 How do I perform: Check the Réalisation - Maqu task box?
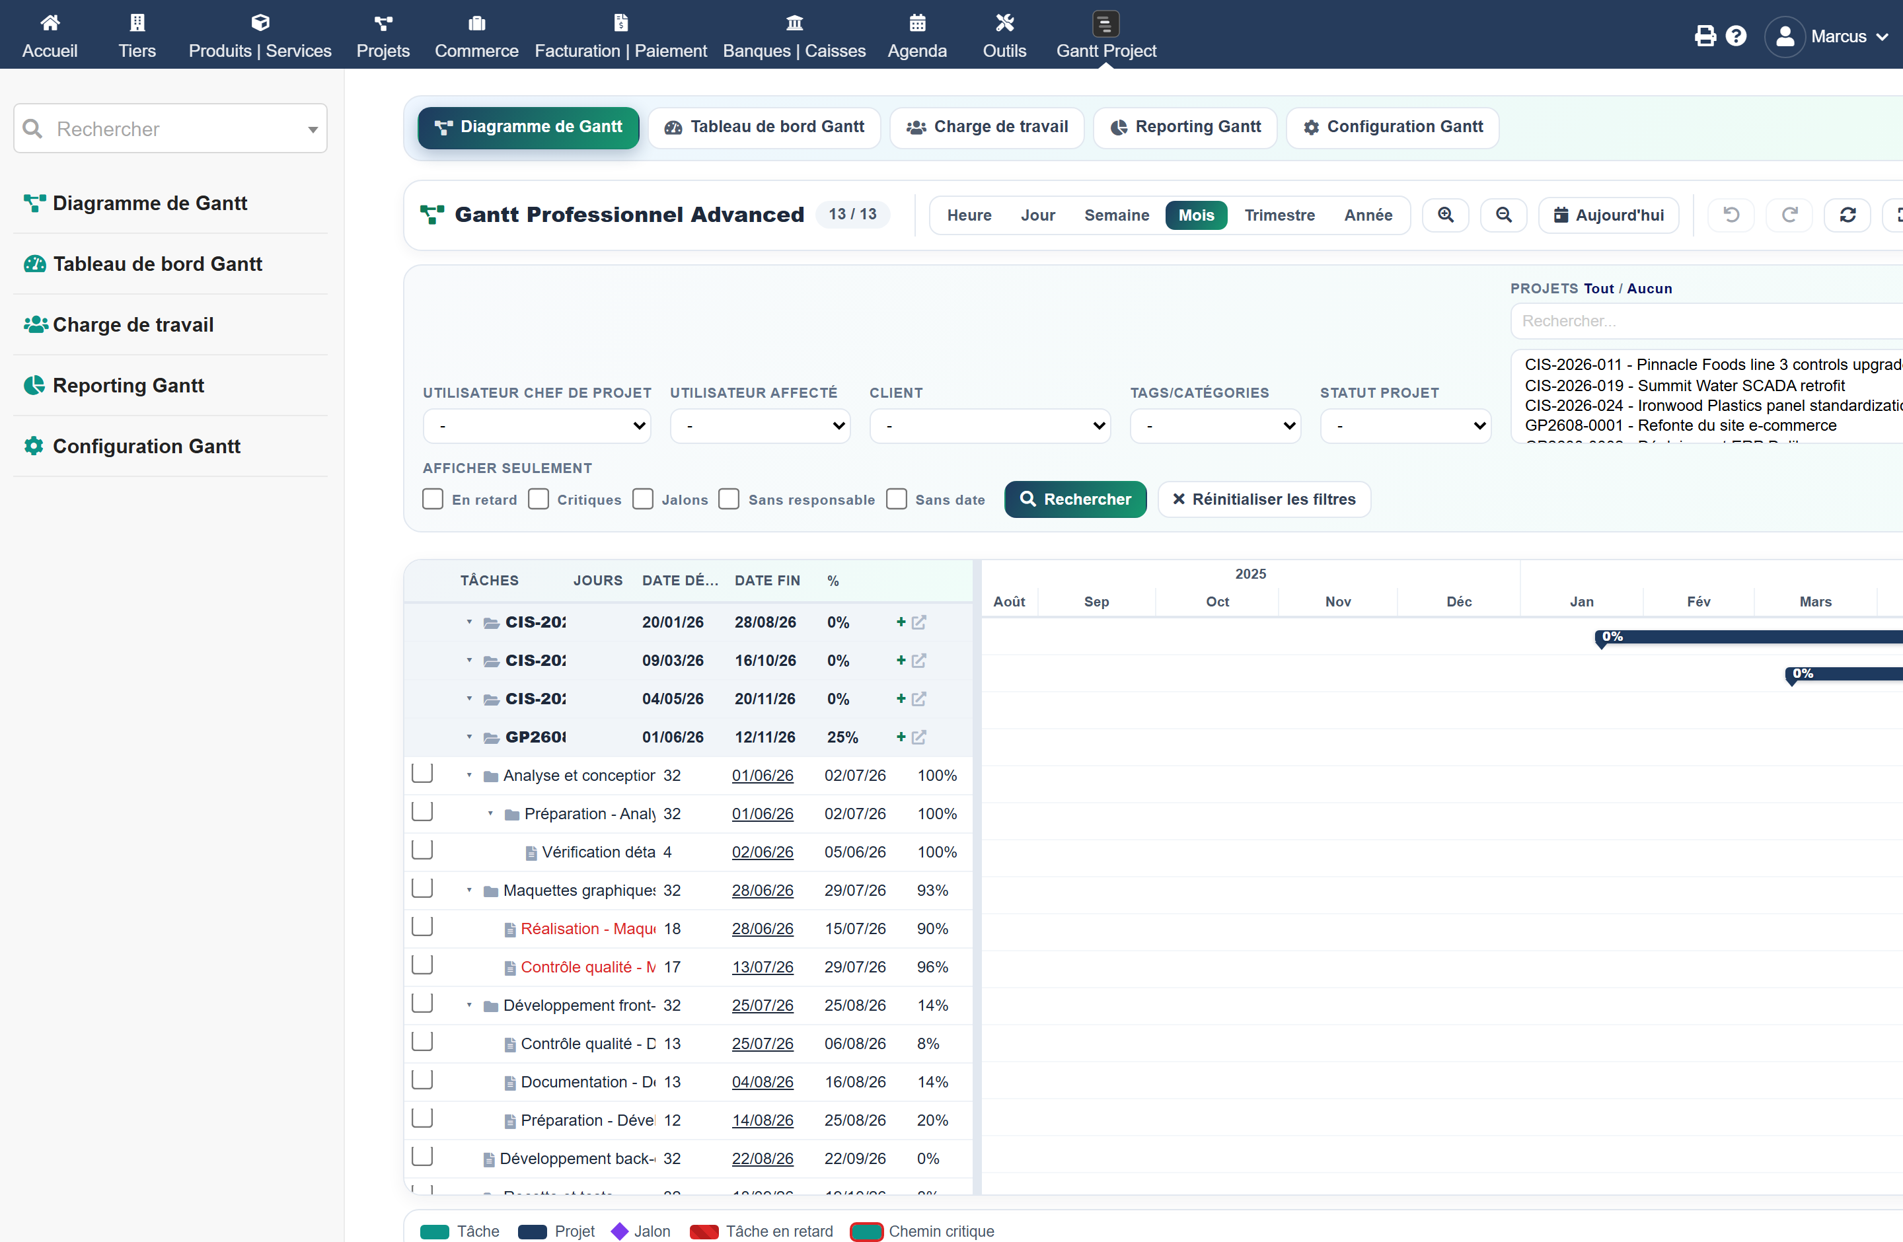[422, 927]
